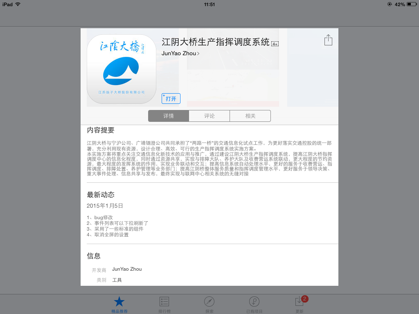Tap the Wi-Fi status icon
The height and width of the screenshot is (314, 419).
click(18, 4)
